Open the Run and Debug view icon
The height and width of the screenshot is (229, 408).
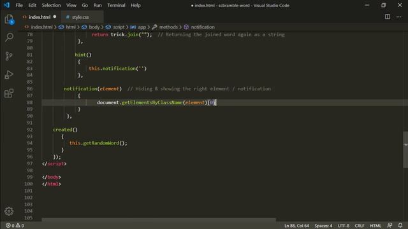click(x=9, y=74)
